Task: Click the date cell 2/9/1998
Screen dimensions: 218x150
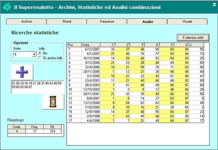Action: coord(91,116)
